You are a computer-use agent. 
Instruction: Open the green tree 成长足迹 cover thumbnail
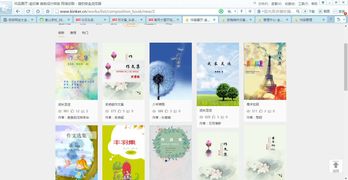pyautogui.click(x=218, y=74)
